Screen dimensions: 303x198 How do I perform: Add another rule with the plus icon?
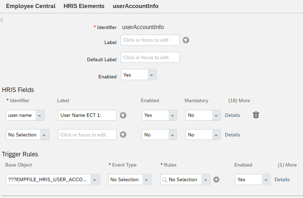pyautogui.click(x=216, y=179)
